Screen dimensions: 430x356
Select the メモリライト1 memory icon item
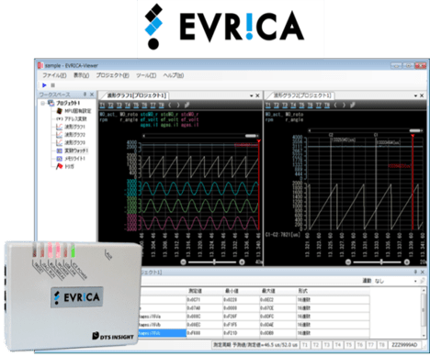pyautogui.click(x=60, y=159)
